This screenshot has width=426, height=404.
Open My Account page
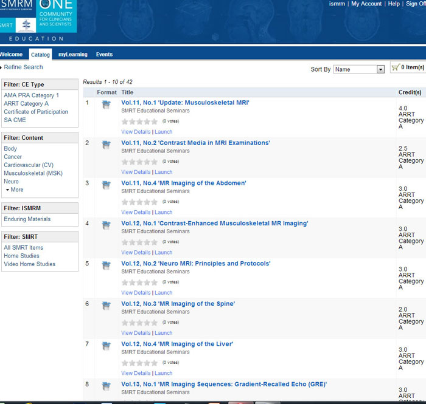[x=366, y=4]
